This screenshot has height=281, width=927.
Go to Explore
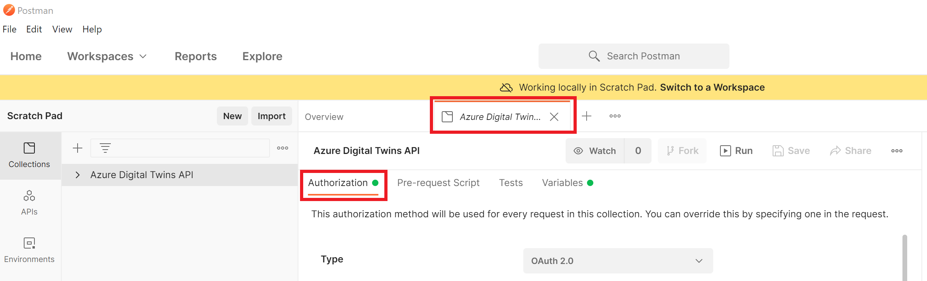262,56
